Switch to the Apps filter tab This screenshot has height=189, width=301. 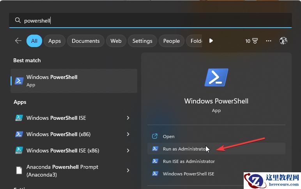tap(55, 41)
